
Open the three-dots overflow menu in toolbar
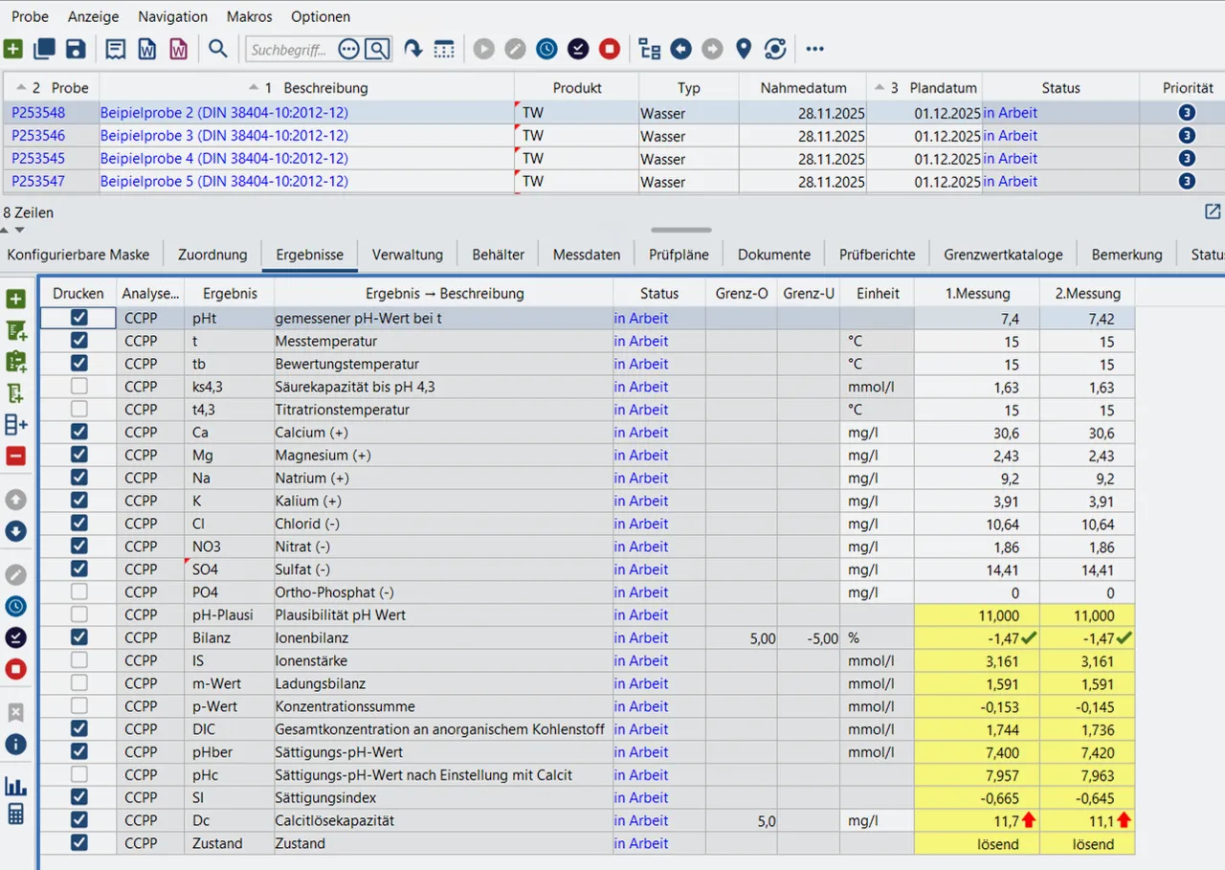814,49
